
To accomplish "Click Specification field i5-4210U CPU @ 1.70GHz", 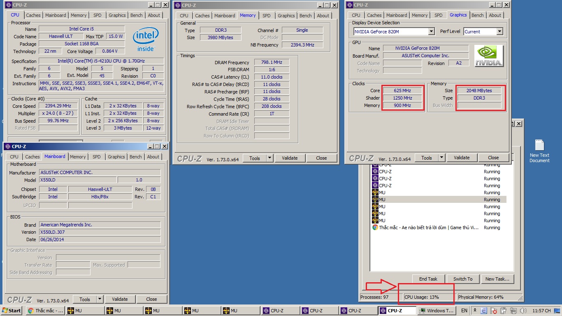I will pyautogui.click(x=101, y=61).
